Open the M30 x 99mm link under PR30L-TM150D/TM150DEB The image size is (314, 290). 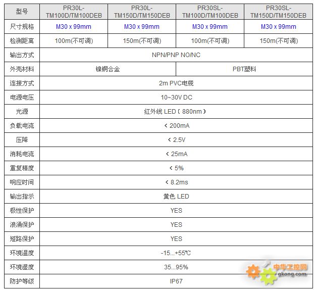coord(142,27)
